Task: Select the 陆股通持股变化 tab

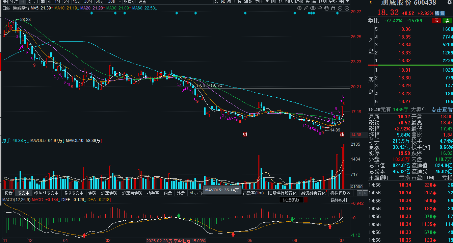Action: (x=282, y=193)
